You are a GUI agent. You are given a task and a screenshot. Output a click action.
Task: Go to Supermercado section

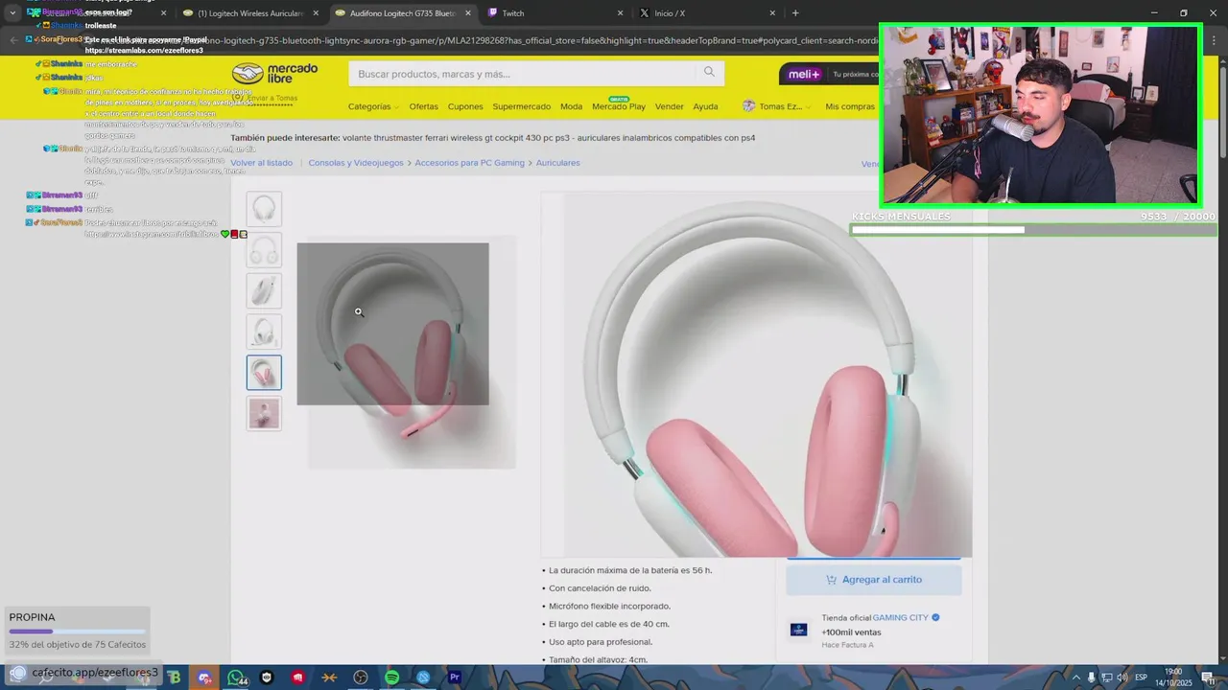pos(521,106)
